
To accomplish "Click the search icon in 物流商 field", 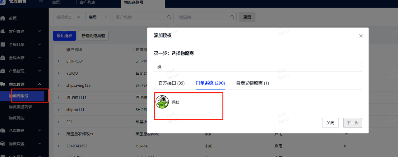I will [x=232, y=17].
